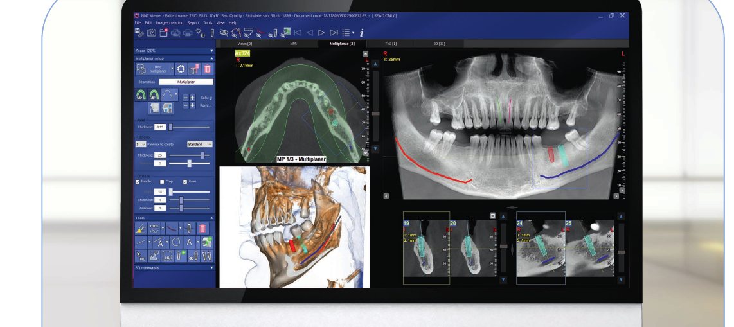Switch to the MPR tab

point(294,44)
